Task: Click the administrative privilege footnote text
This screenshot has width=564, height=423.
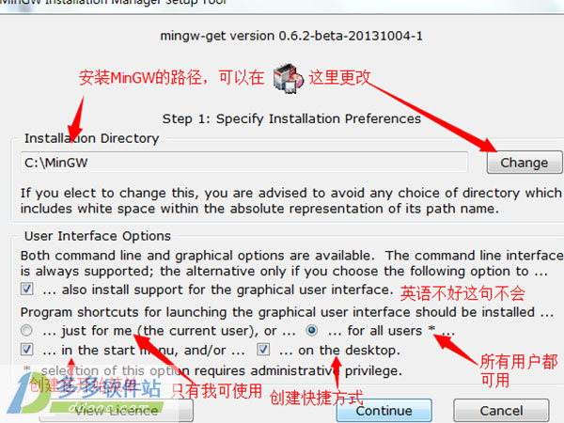Action: click(x=222, y=370)
